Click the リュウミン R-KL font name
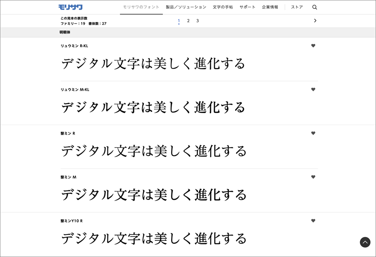Screen dimensions: 376x257 point(74,46)
